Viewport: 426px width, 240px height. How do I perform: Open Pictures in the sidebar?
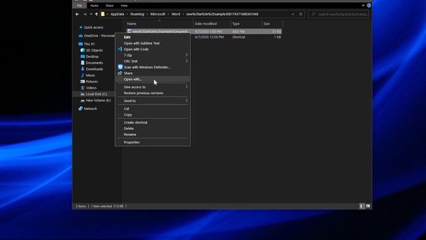tap(92, 81)
